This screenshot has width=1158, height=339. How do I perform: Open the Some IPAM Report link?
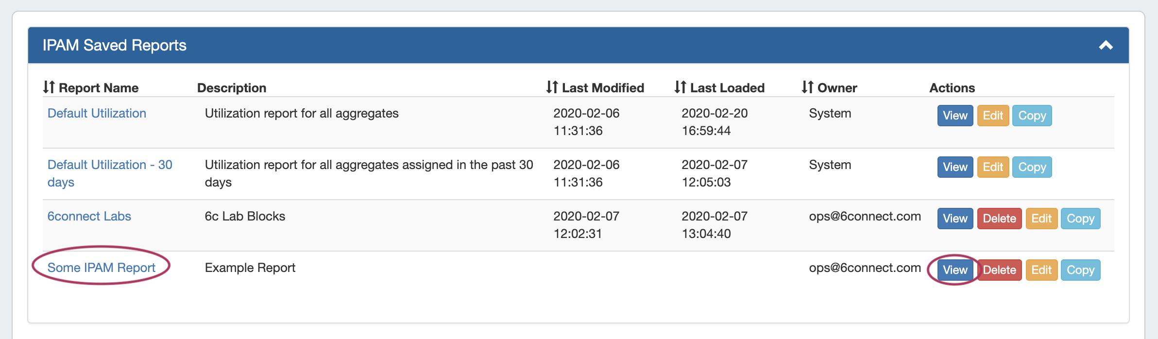pyautogui.click(x=102, y=268)
